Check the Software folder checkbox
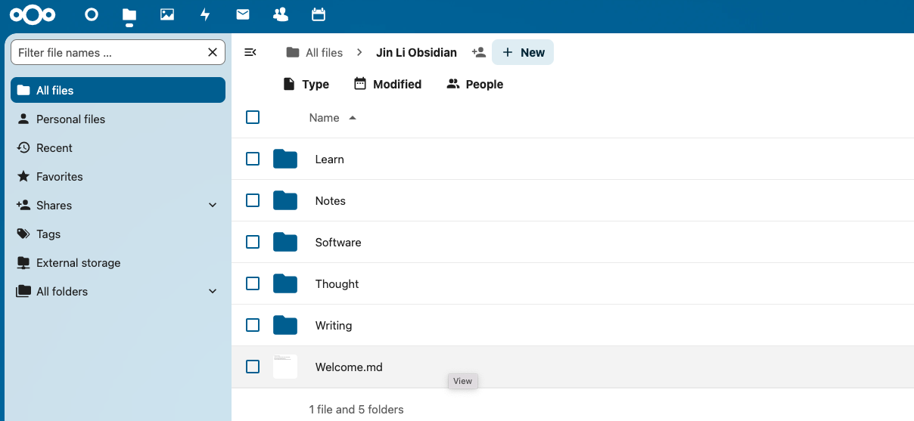914x421 pixels. [x=253, y=242]
